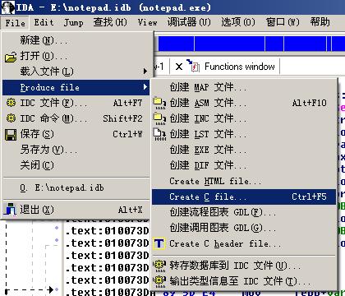Image resolution: width=345 pixels, height=296 pixels.
Task: Click the IDA application icon in title bar
Action: (8, 7)
